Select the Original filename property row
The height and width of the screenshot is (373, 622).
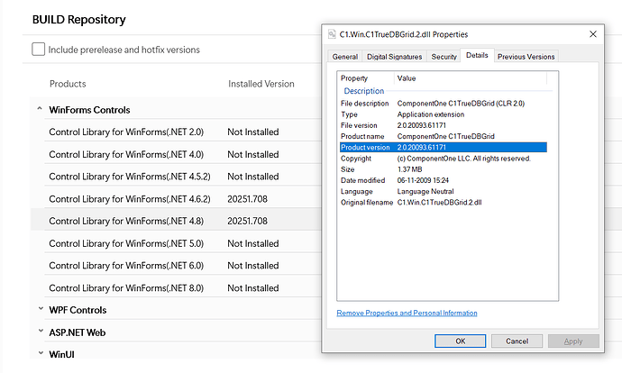[444, 202]
